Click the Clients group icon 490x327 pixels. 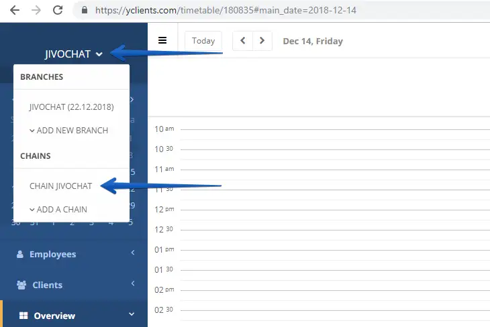[20, 285]
